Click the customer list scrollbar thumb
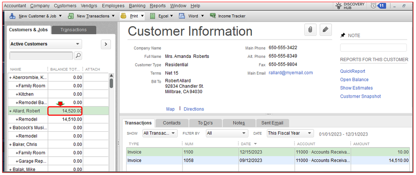 112,83
